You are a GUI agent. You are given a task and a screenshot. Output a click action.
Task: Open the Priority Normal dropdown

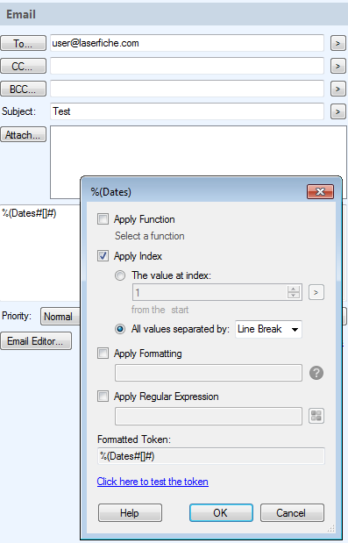(x=60, y=316)
